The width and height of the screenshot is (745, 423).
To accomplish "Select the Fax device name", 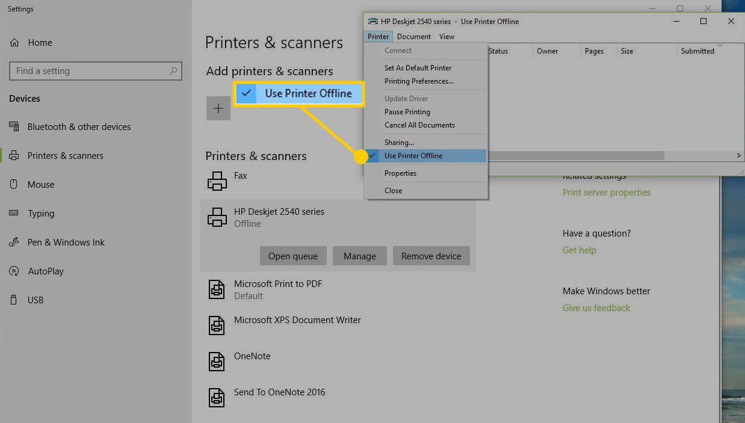I will 241,176.
